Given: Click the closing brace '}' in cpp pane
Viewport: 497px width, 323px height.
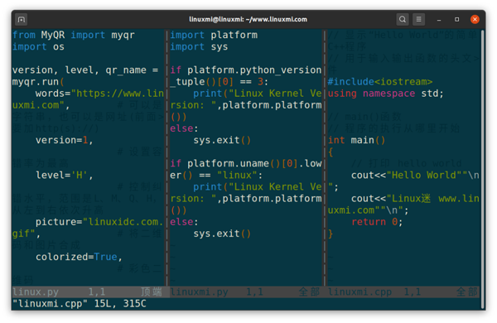Looking at the screenshot, I should click(x=331, y=234).
